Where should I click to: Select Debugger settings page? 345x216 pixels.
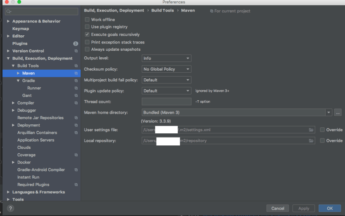pyautogui.click(x=27, y=111)
